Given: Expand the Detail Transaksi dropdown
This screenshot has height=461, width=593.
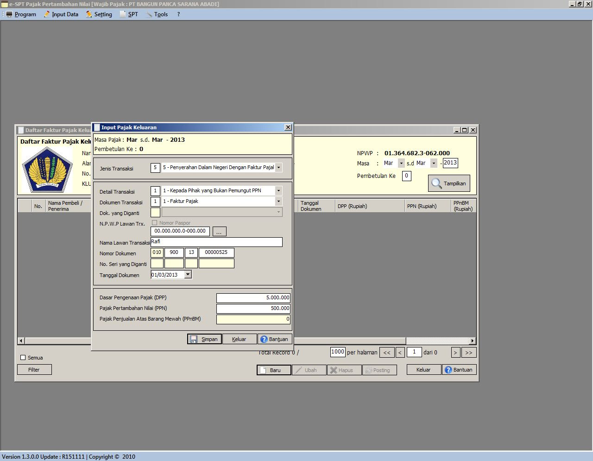Looking at the screenshot, I should coord(278,190).
